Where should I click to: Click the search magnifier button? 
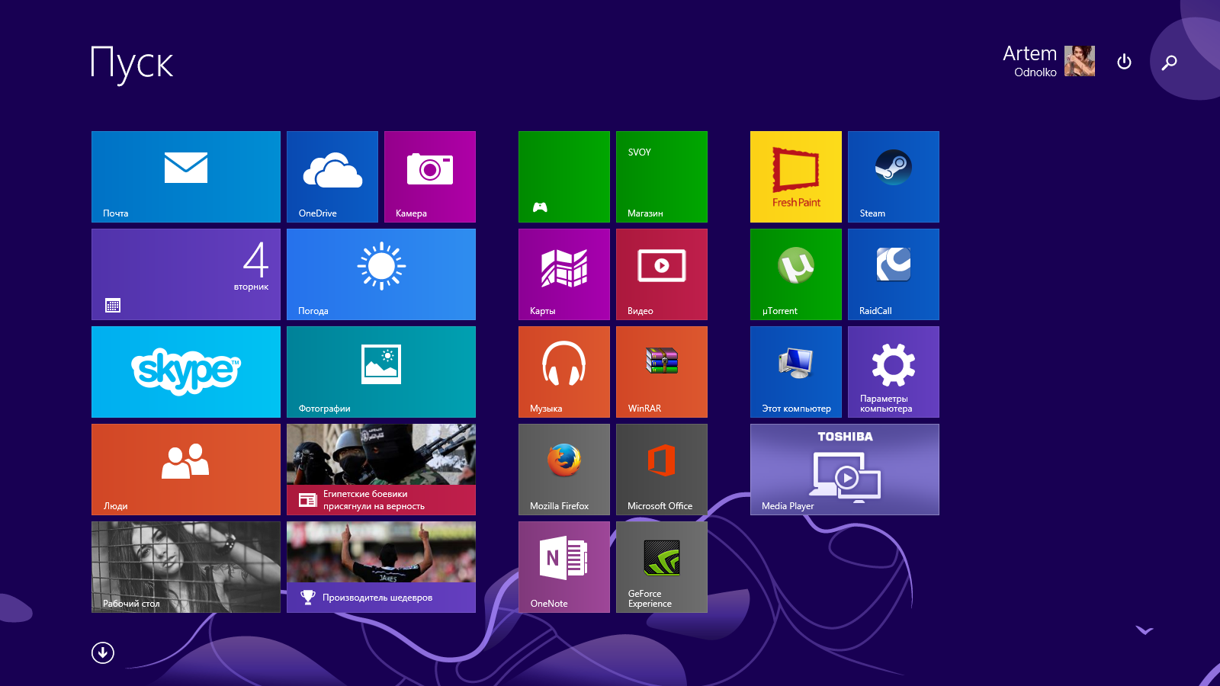click(1169, 63)
